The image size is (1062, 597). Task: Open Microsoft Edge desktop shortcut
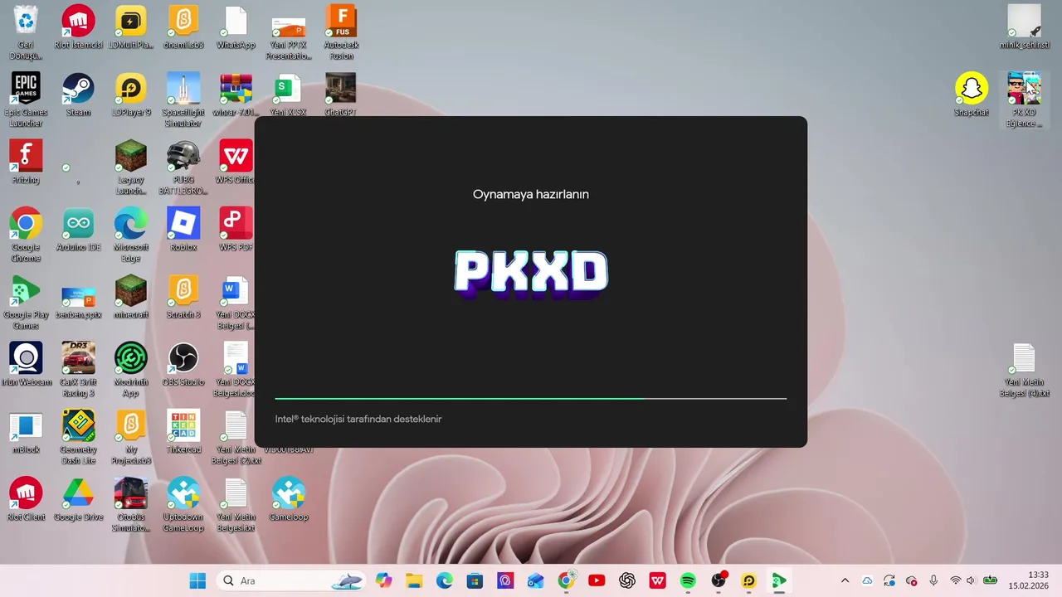tap(130, 235)
